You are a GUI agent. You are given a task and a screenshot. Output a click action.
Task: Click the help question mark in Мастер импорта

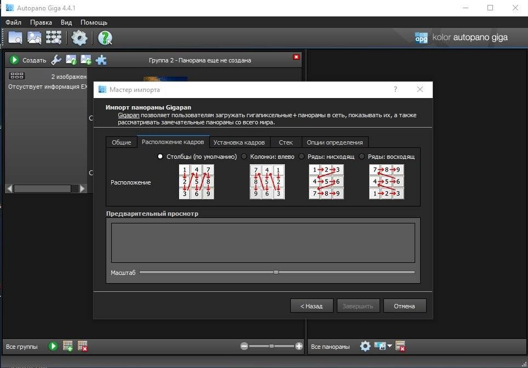[x=395, y=89]
